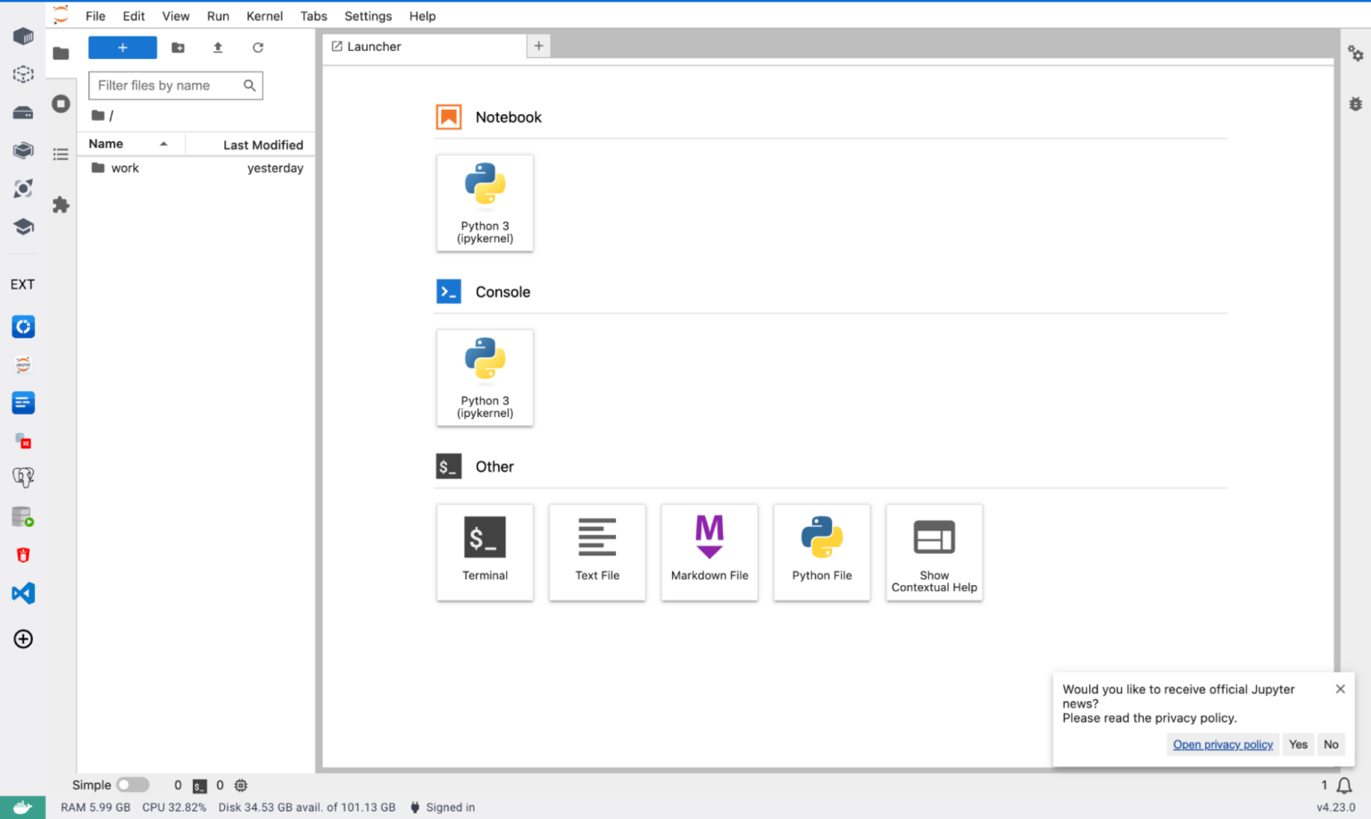
Task: Open Show Contextual Help
Action: [934, 552]
